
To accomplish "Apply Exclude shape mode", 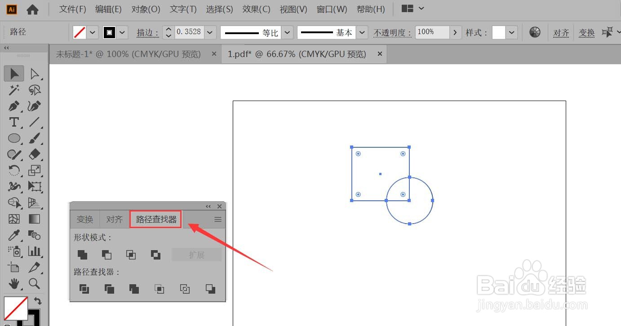I will coord(155,255).
